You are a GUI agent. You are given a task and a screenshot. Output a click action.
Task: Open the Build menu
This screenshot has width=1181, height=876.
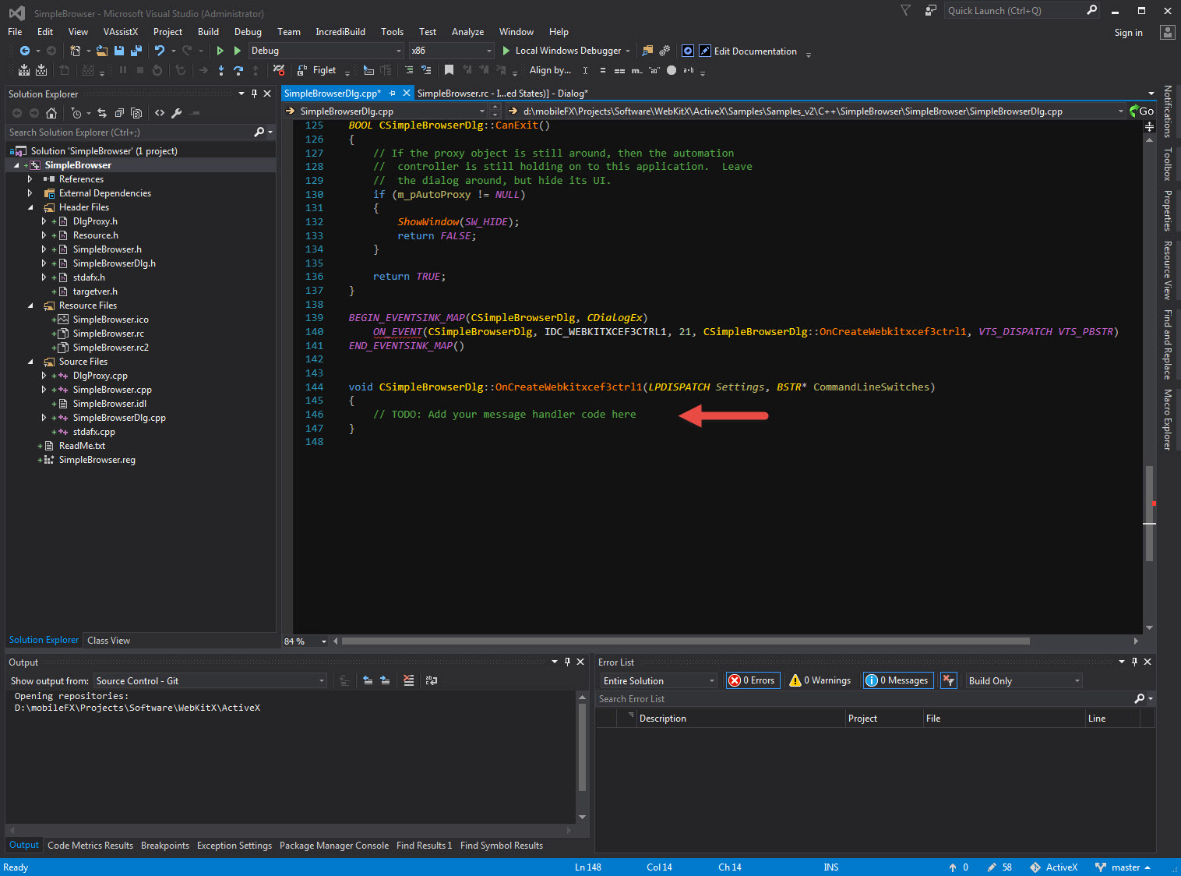tap(208, 32)
